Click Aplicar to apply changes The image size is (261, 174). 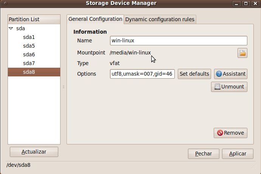tap(238, 154)
